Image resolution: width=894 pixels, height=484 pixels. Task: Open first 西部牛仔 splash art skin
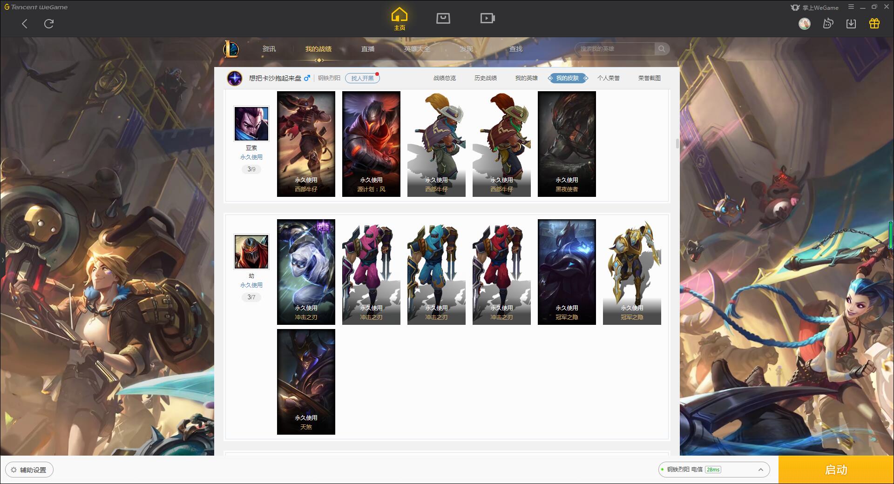click(306, 144)
